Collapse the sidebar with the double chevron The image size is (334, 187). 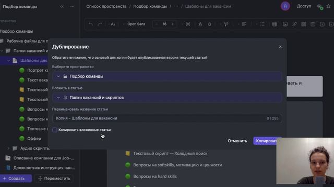[x=62, y=7]
